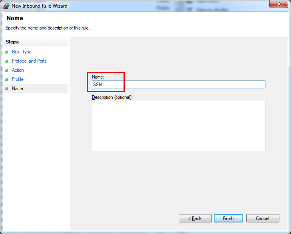Open the Rule Type step

coord(22,52)
